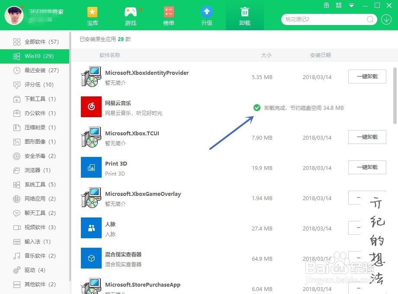Open 最近安装 (27) category
Image resolution: width=398 pixels, height=294 pixels.
pos(35,70)
